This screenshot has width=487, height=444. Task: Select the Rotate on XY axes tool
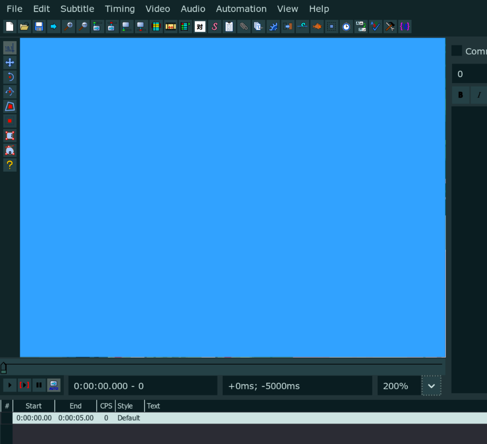click(x=10, y=91)
